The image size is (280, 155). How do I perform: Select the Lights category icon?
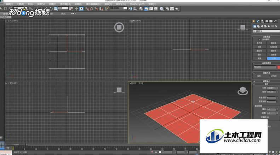point(262,26)
